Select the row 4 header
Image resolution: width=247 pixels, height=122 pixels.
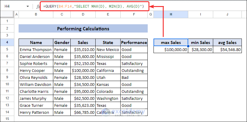click(x=7, y=42)
